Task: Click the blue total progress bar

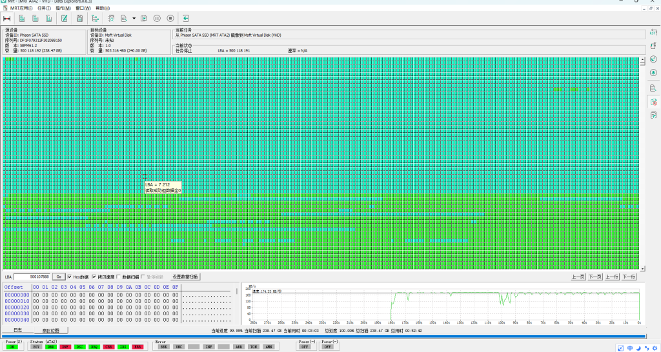Action: [x=323, y=337]
